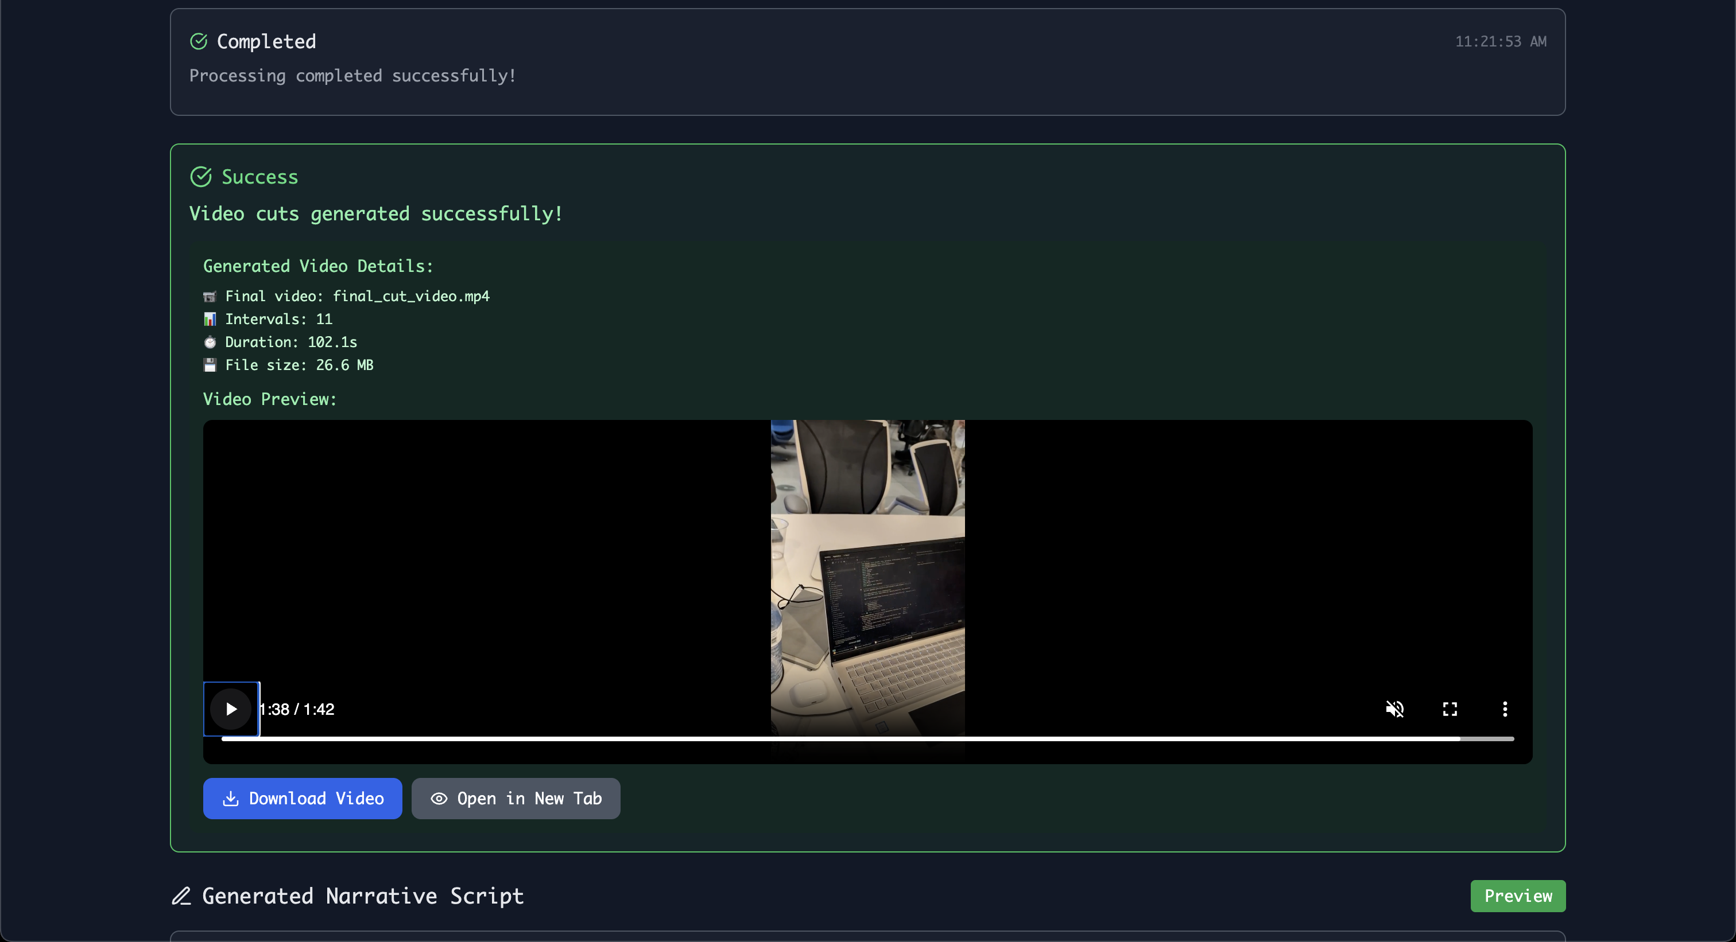Click the pencil icon beside Generated Narrative Script
1736x942 pixels.
[181, 896]
